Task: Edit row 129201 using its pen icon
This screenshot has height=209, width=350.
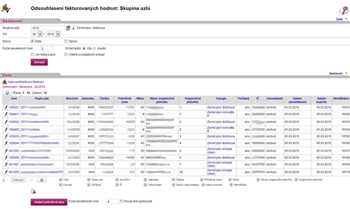Action: point(5,107)
